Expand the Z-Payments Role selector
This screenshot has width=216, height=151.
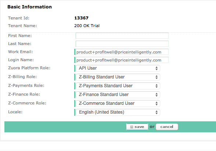pos(118,86)
